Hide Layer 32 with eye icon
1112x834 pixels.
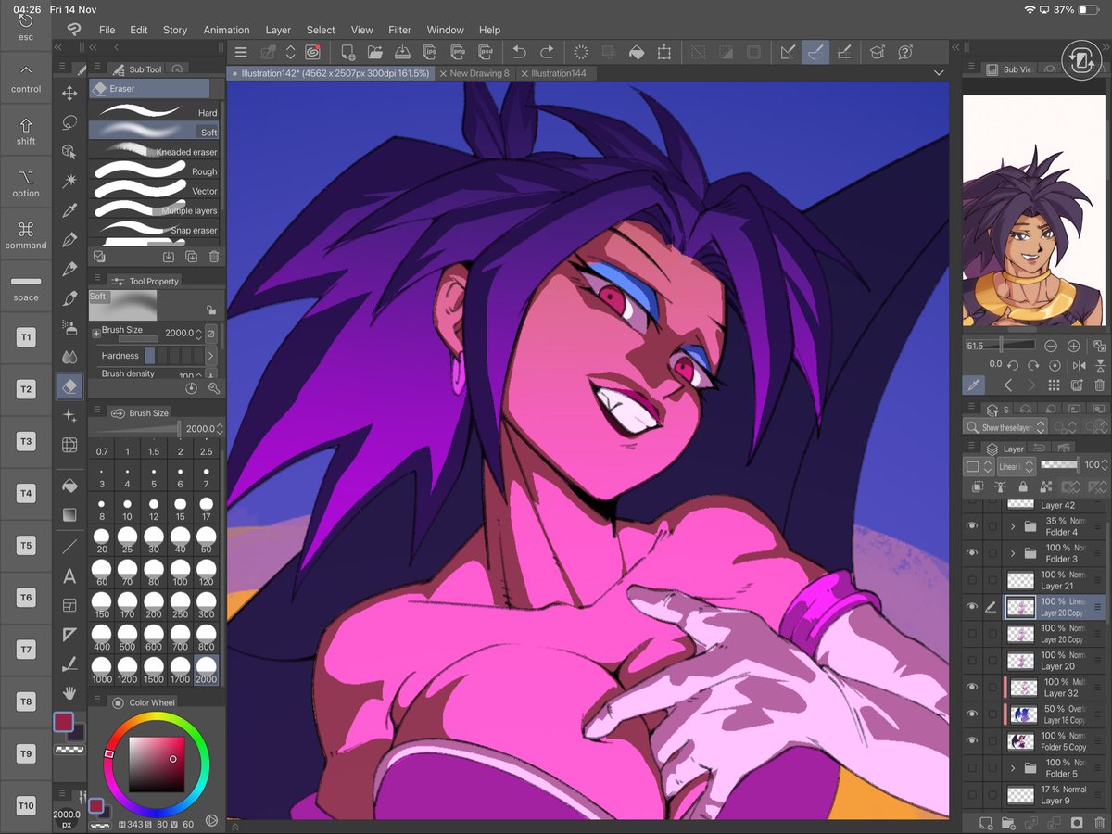point(972,687)
